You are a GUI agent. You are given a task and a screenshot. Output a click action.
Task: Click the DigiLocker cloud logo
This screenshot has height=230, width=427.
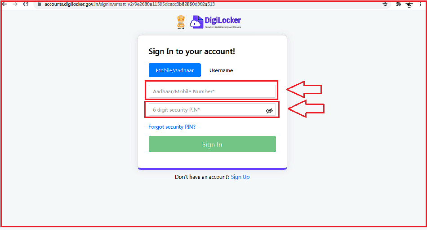coord(196,22)
